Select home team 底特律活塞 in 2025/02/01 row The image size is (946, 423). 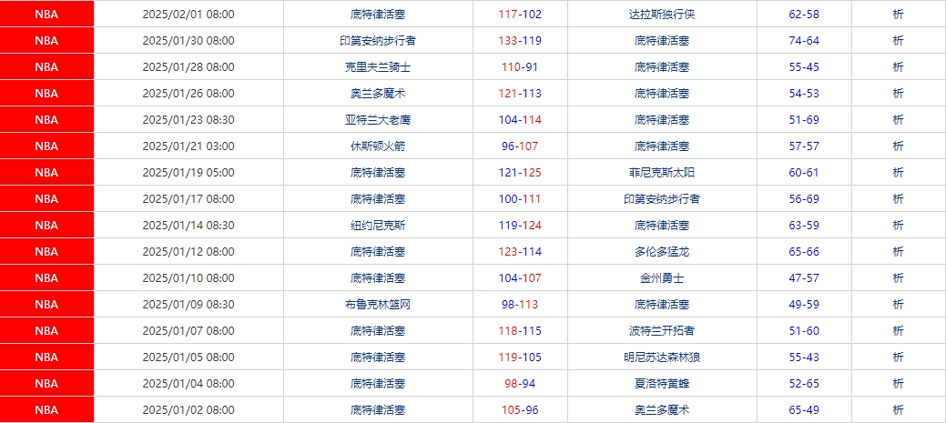(378, 15)
